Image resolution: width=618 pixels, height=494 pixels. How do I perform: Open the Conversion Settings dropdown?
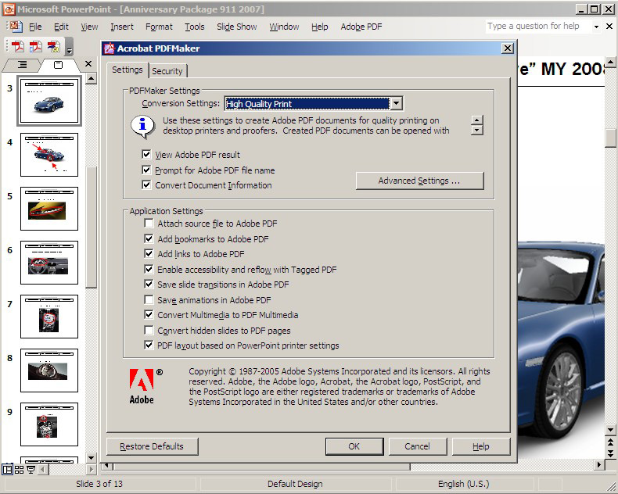396,104
